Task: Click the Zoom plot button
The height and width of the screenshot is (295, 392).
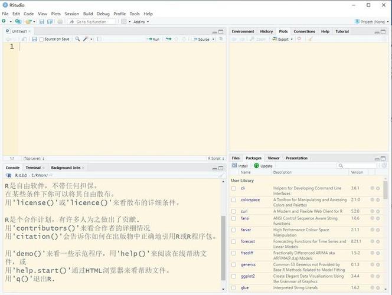Action: tap(258, 39)
